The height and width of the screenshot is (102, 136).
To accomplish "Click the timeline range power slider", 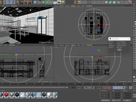I will tap(34, 88).
